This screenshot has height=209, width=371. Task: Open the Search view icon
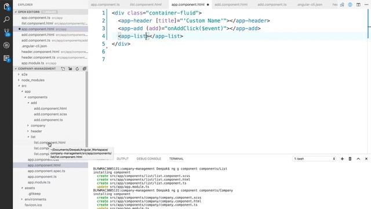pyautogui.click(x=6, y=19)
